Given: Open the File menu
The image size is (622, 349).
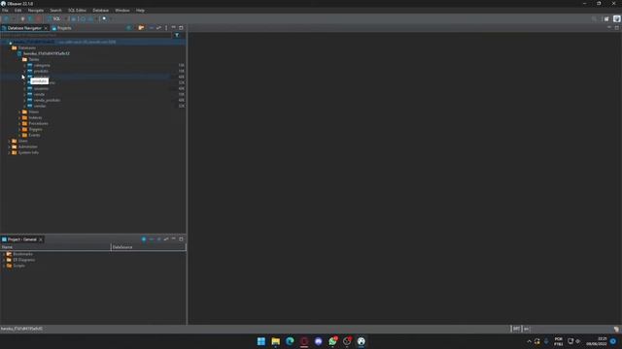Looking at the screenshot, I should point(5,11).
